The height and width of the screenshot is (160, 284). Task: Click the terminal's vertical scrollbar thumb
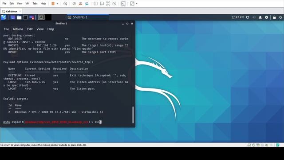(133, 115)
